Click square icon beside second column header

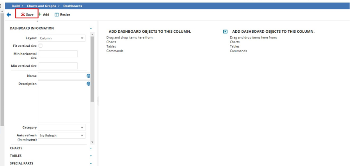(x=225, y=32)
